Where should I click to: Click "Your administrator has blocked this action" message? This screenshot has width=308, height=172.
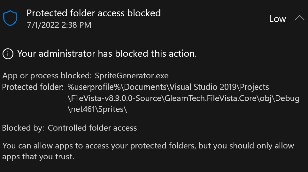point(107,54)
